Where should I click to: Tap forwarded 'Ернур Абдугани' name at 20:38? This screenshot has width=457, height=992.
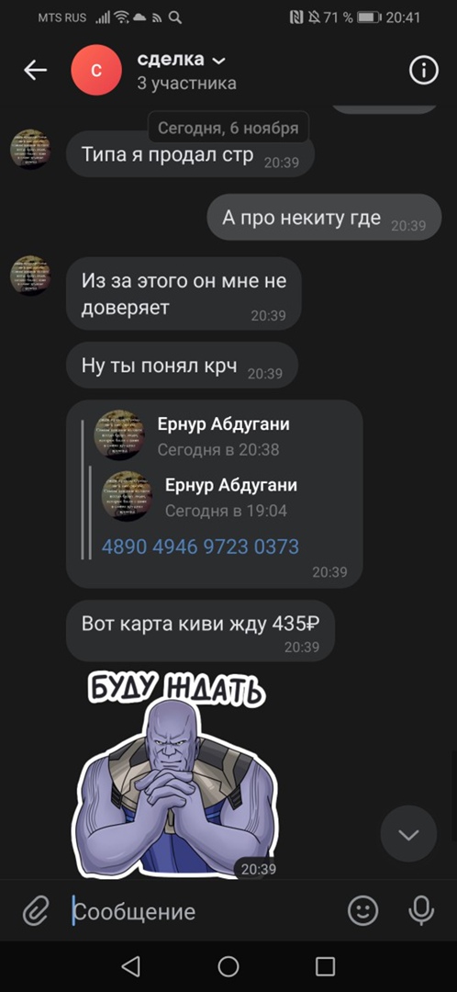[224, 423]
